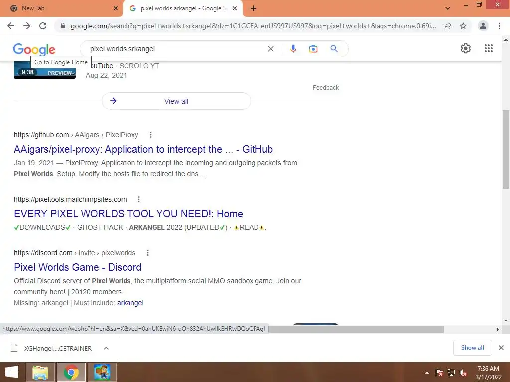Image resolution: width=510 pixels, height=382 pixels.
Task: Open Action Center flag tray icon
Action: [x=439, y=373]
